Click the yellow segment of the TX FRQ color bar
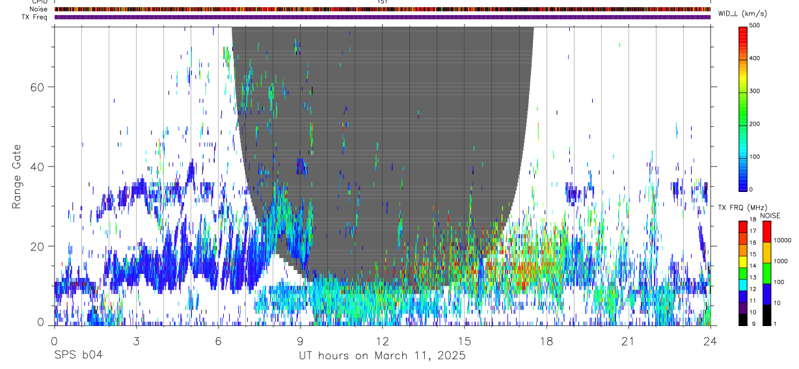Image resolution: width=799 pixels, height=369 pixels. pos(742,260)
